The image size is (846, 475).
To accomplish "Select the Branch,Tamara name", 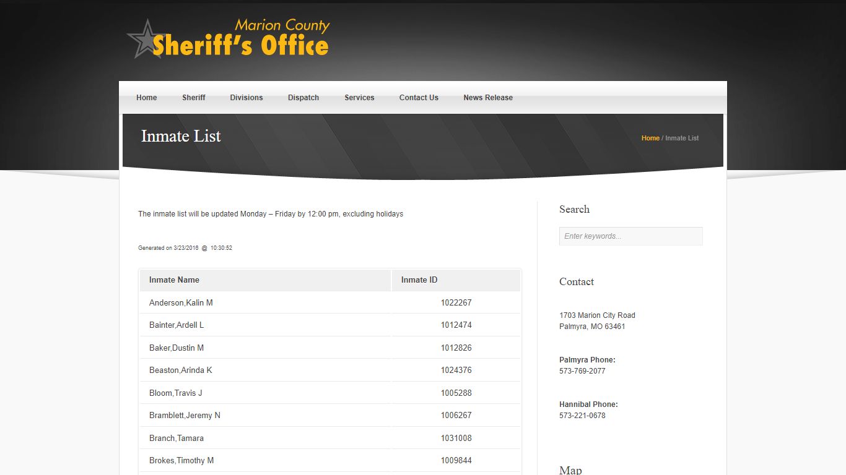I will click(x=177, y=438).
